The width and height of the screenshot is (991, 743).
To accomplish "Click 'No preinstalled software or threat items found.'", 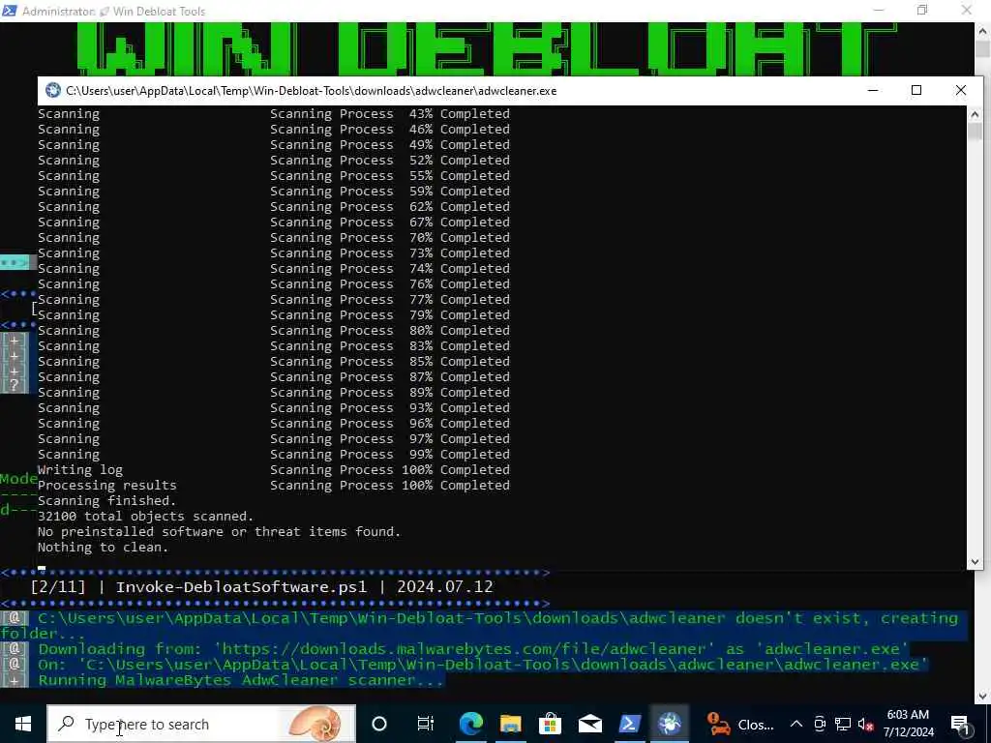I will [x=220, y=532].
